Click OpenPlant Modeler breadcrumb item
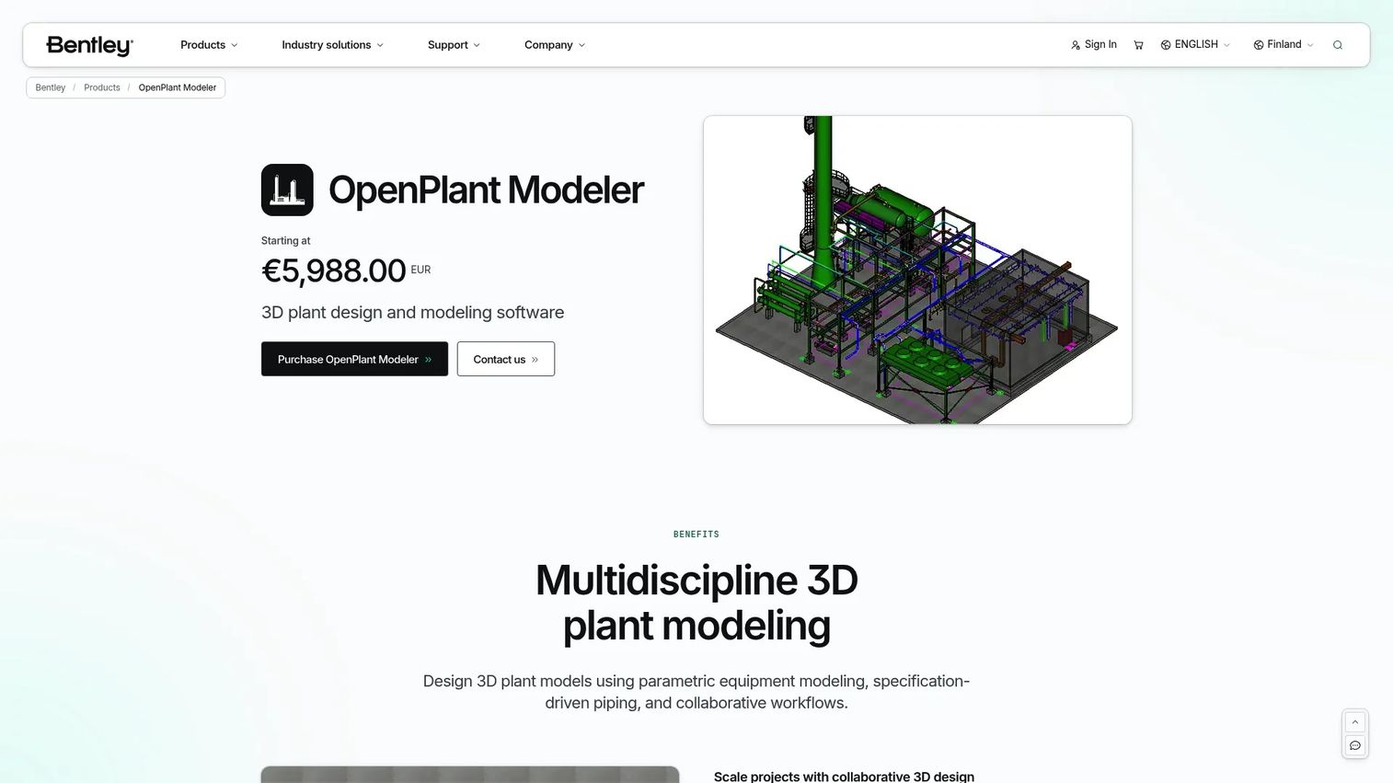This screenshot has width=1393, height=783. coord(178,87)
